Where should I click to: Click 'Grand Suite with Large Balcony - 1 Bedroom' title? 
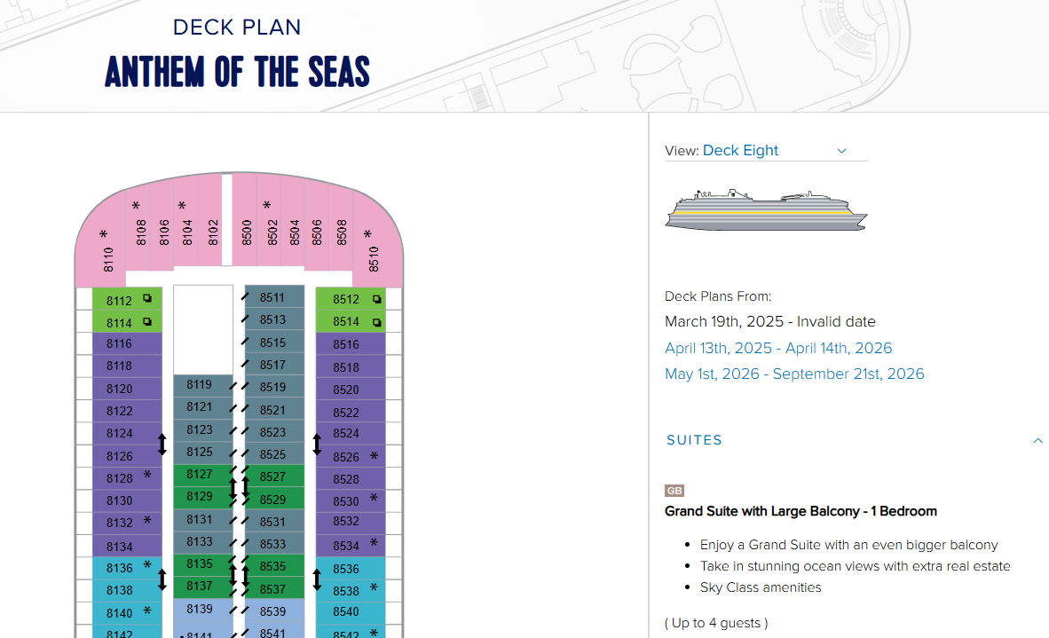pyautogui.click(x=801, y=511)
